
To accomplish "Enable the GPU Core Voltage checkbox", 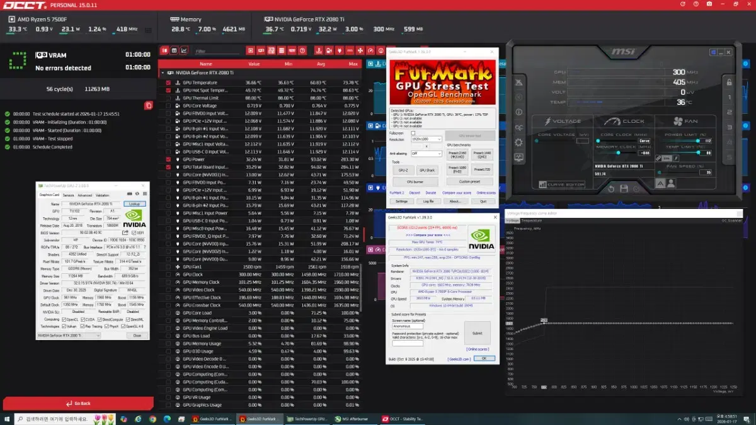I will 168,106.
